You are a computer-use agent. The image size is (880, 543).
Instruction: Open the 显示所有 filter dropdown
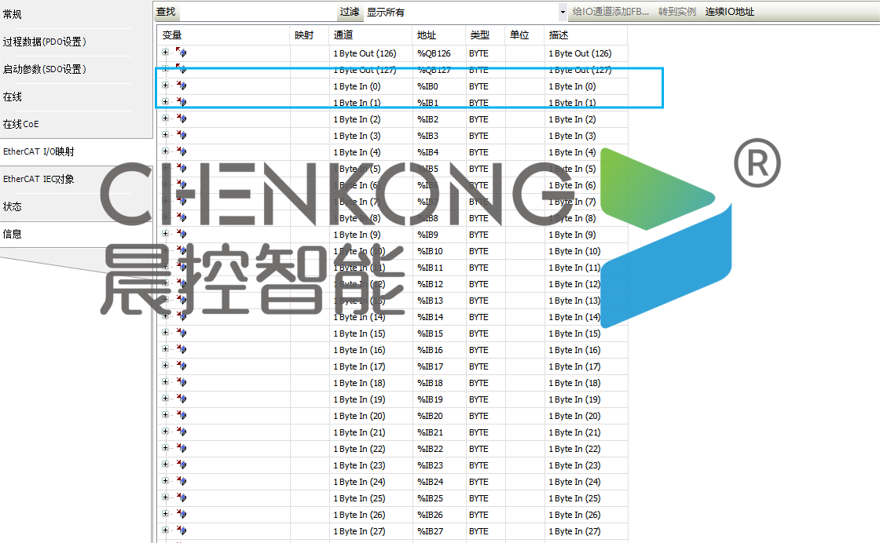pos(563,12)
